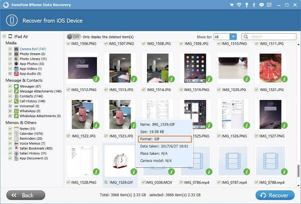
Task: Uncheck the iPad Air device checkbox
Action: [x=4, y=36]
